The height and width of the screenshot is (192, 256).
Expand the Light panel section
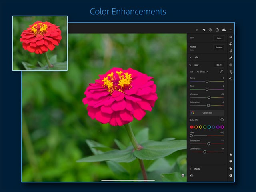(x=190, y=57)
